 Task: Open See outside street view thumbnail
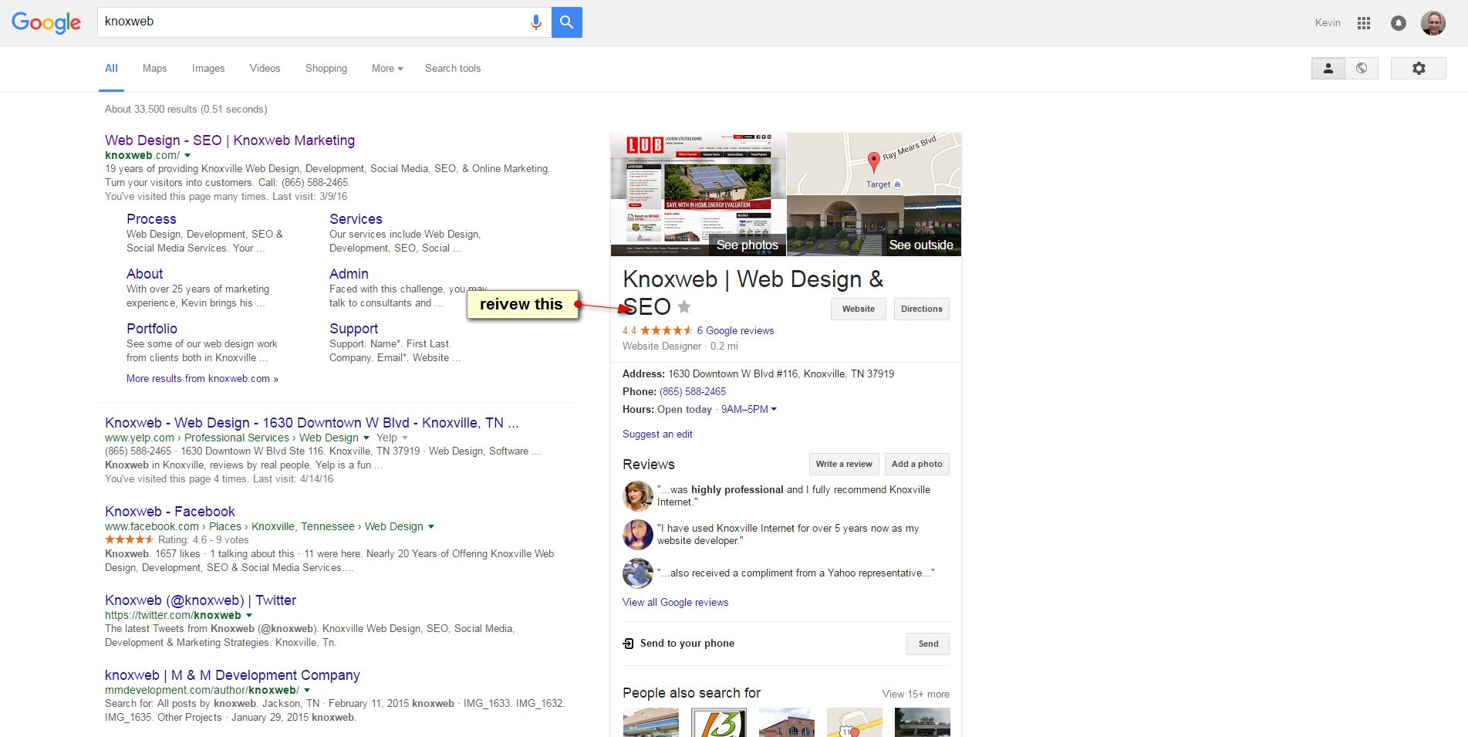874,225
